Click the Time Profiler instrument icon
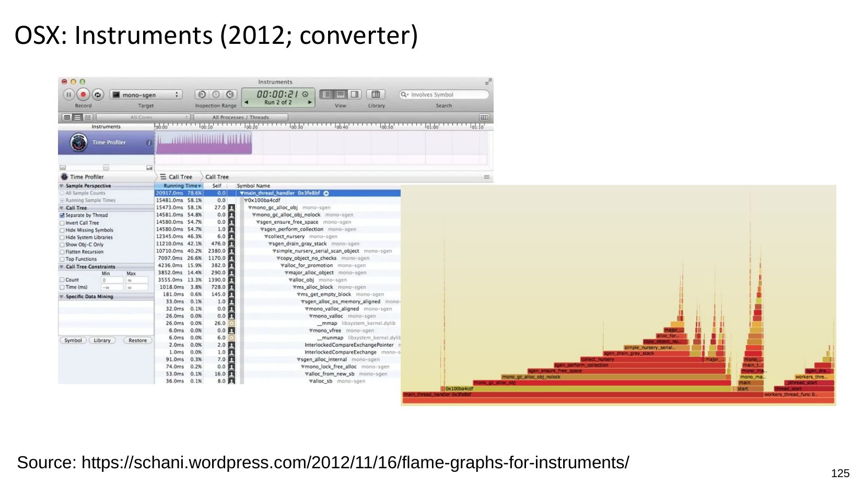The image size is (864, 486). coord(79,143)
